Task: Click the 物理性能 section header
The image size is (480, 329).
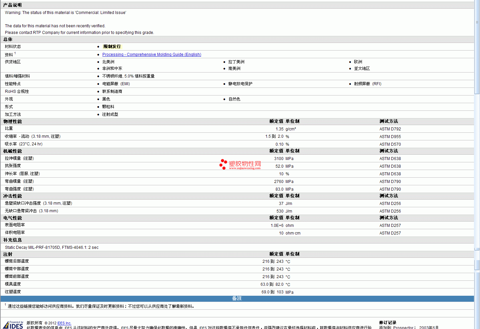Action: [x=13, y=121]
